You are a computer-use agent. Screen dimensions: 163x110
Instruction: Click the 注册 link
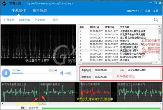(x=155, y=11)
